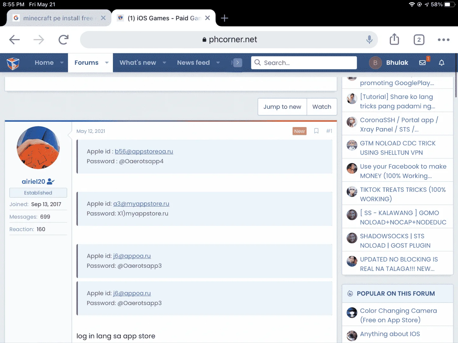Open the first j6@appoa.ru link
This screenshot has width=458, height=343.
pyautogui.click(x=132, y=256)
